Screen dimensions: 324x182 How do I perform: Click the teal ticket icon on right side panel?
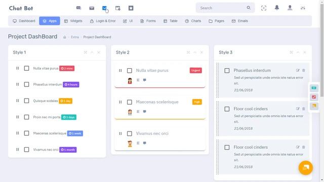coord(314,88)
